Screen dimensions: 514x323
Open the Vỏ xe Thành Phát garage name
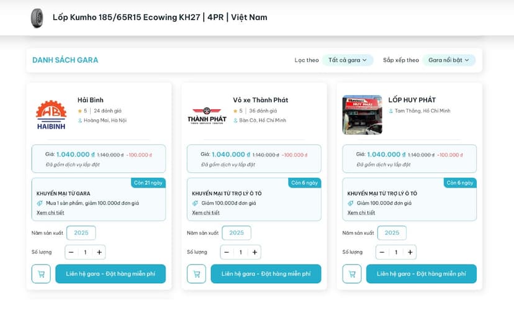(261, 100)
